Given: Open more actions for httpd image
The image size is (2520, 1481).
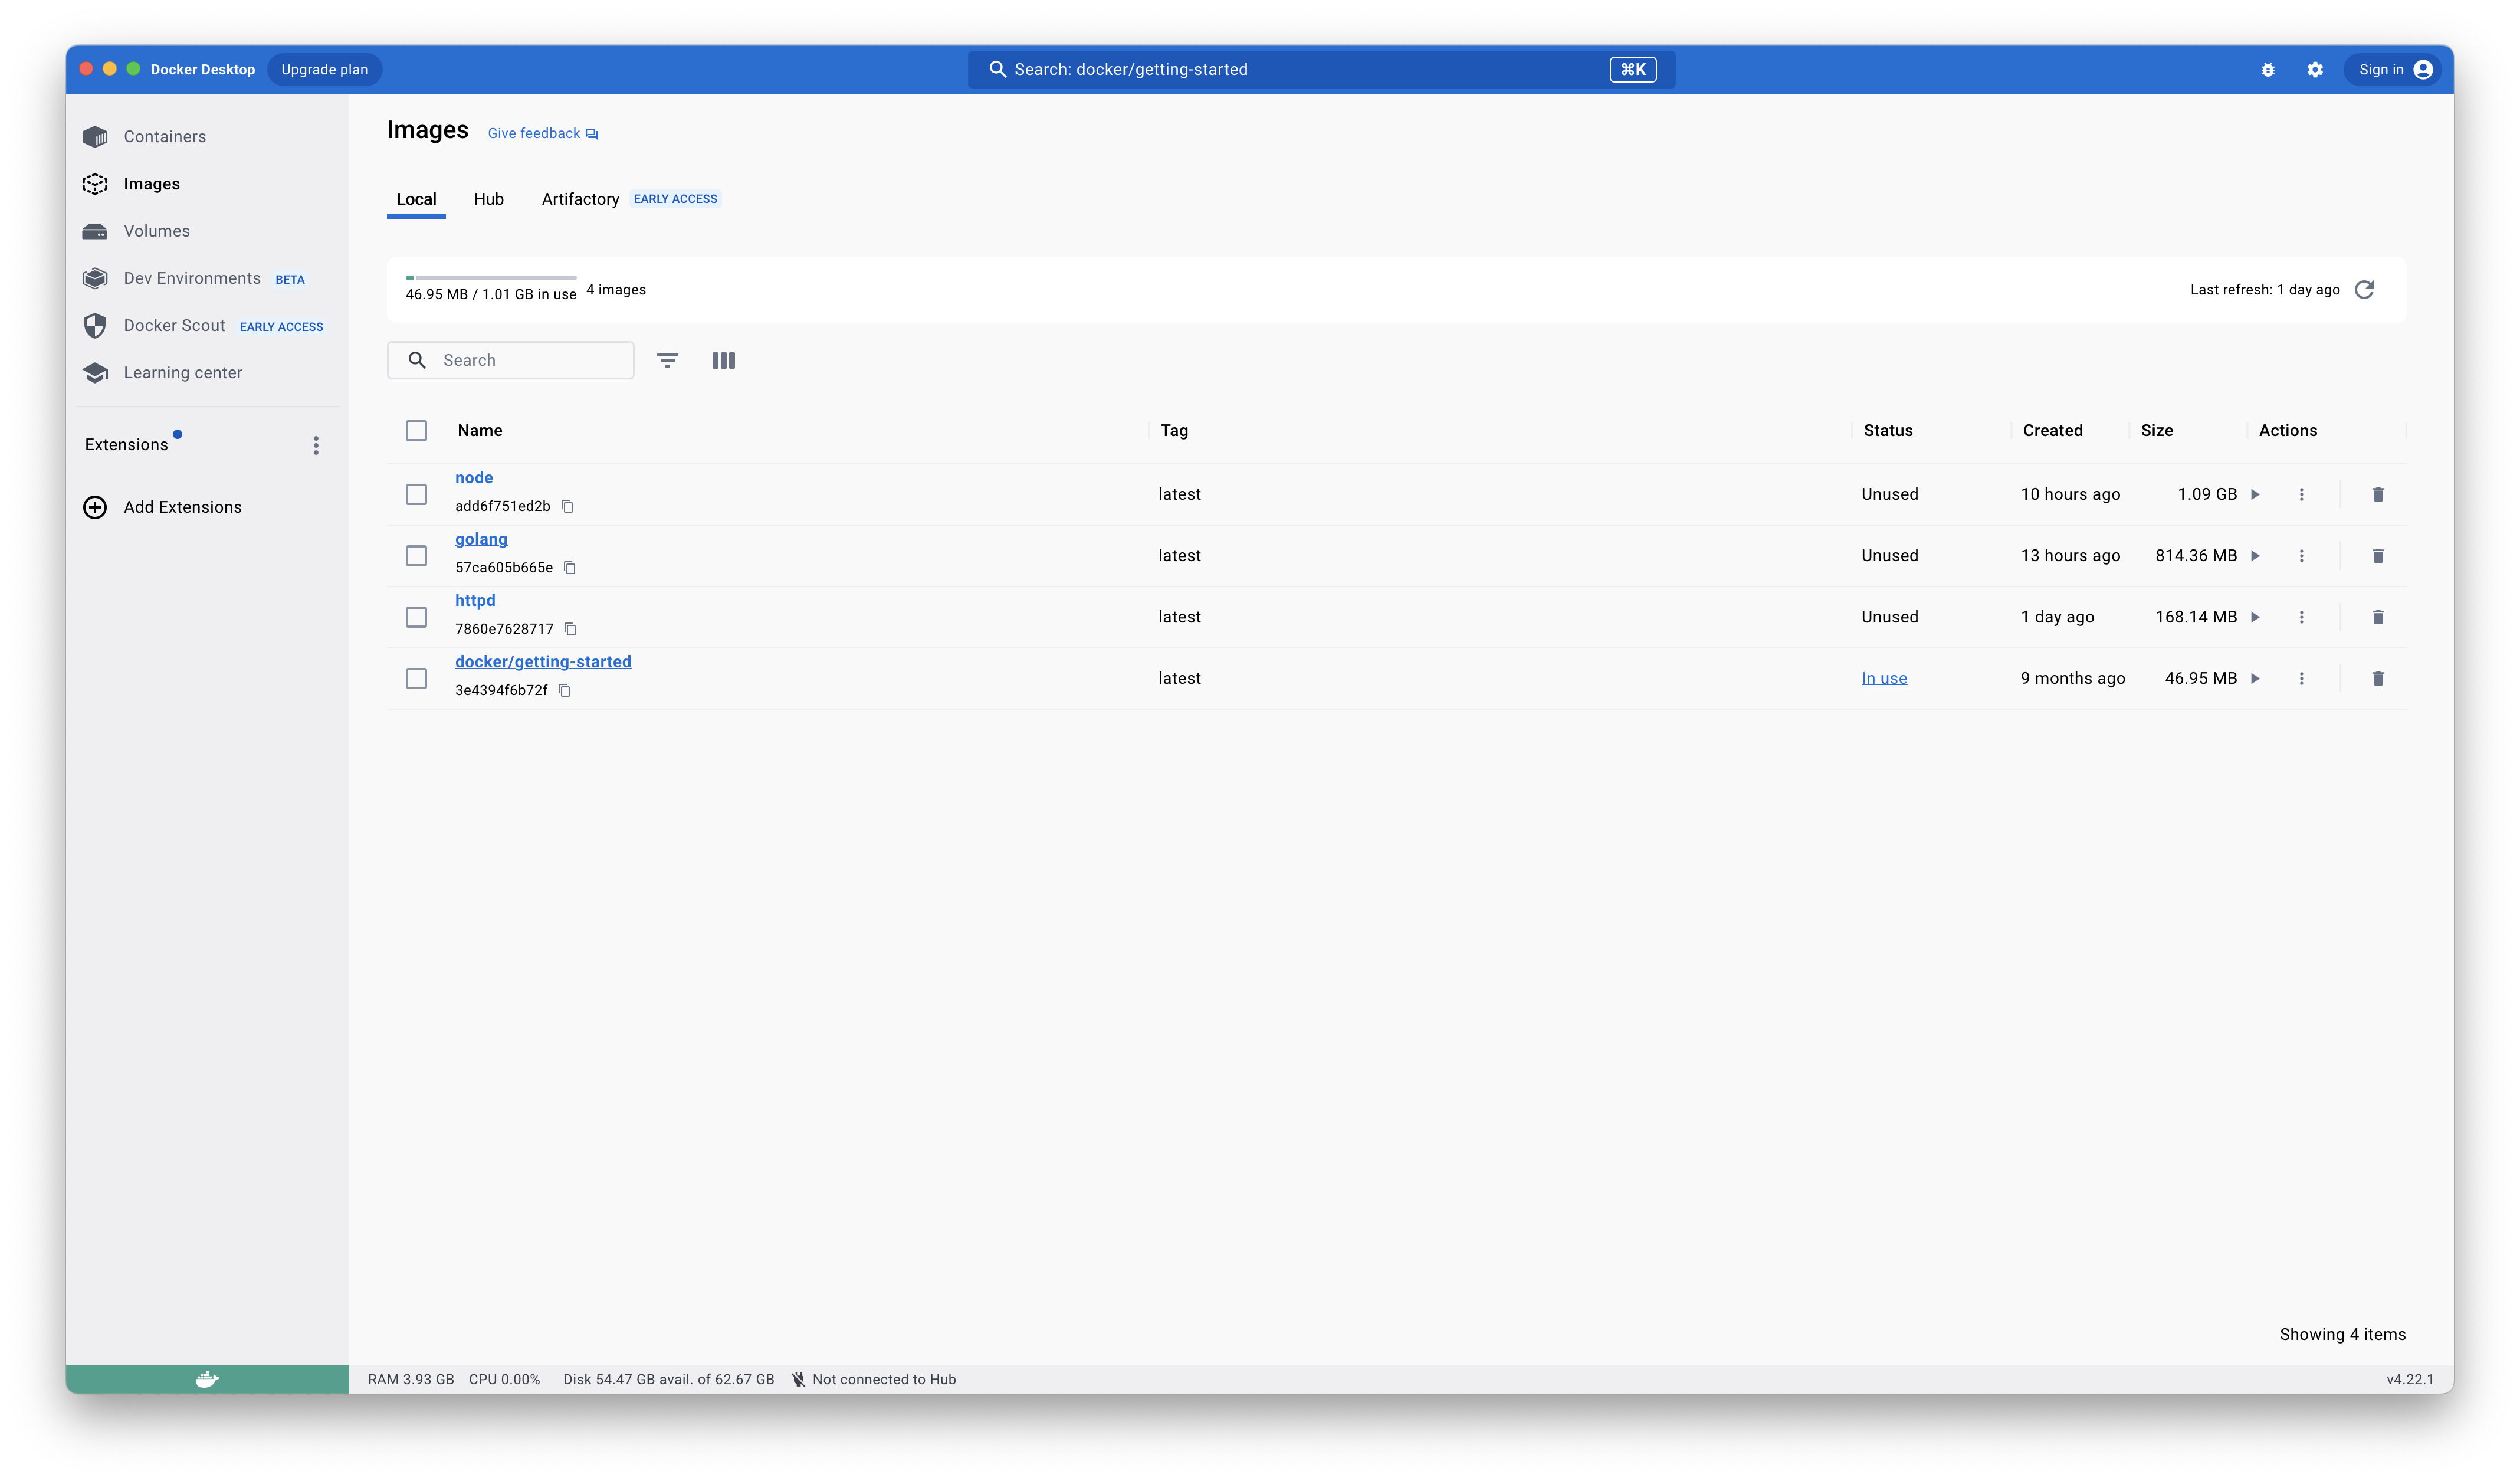Looking at the screenshot, I should (x=2301, y=618).
